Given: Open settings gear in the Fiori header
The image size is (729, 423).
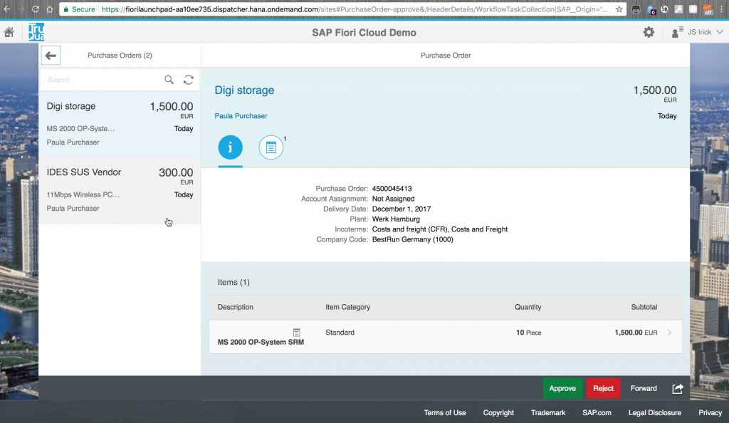Looking at the screenshot, I should click(x=649, y=32).
